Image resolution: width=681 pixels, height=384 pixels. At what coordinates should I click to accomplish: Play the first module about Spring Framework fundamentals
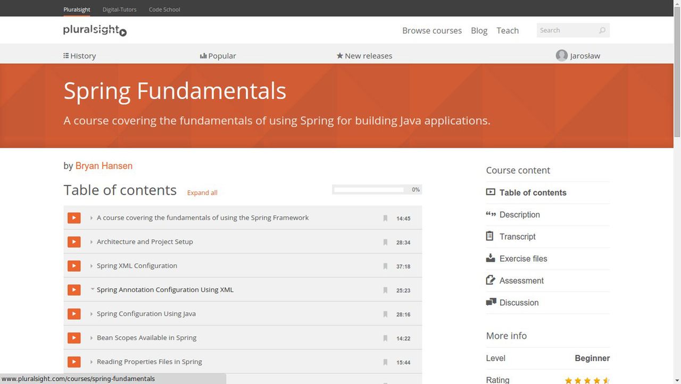74,218
